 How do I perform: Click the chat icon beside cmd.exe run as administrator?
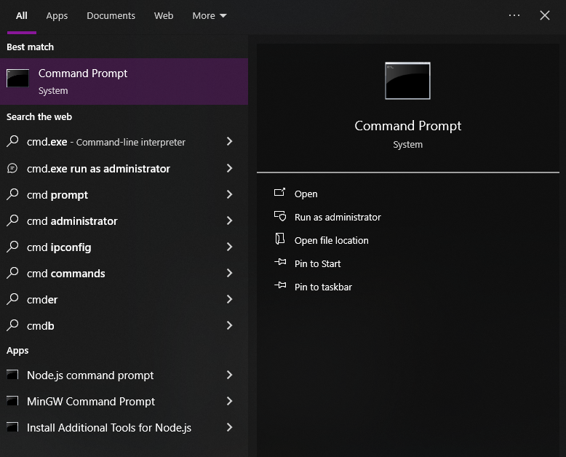point(12,168)
